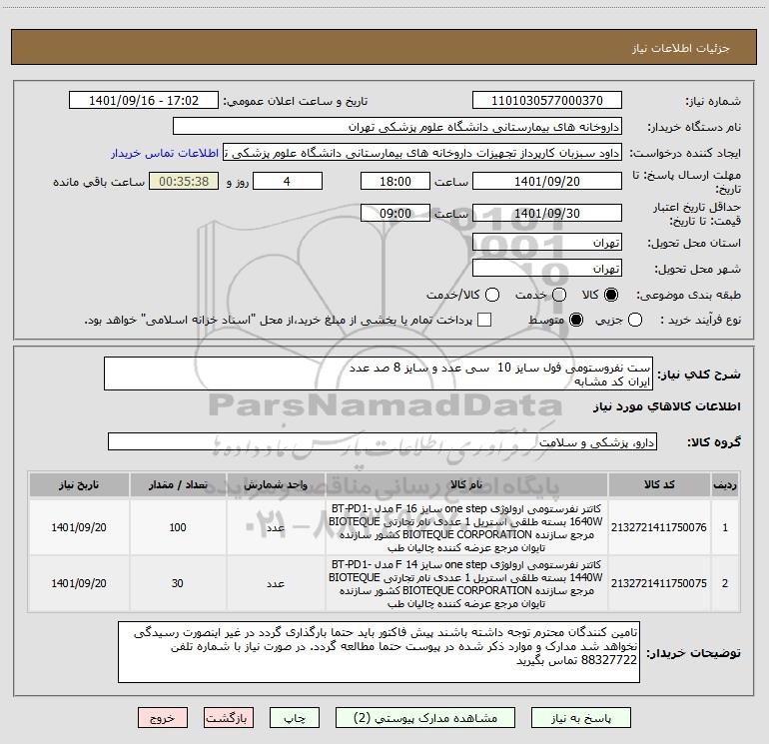Click the price validity date 1401/09/30 field

click(547, 213)
